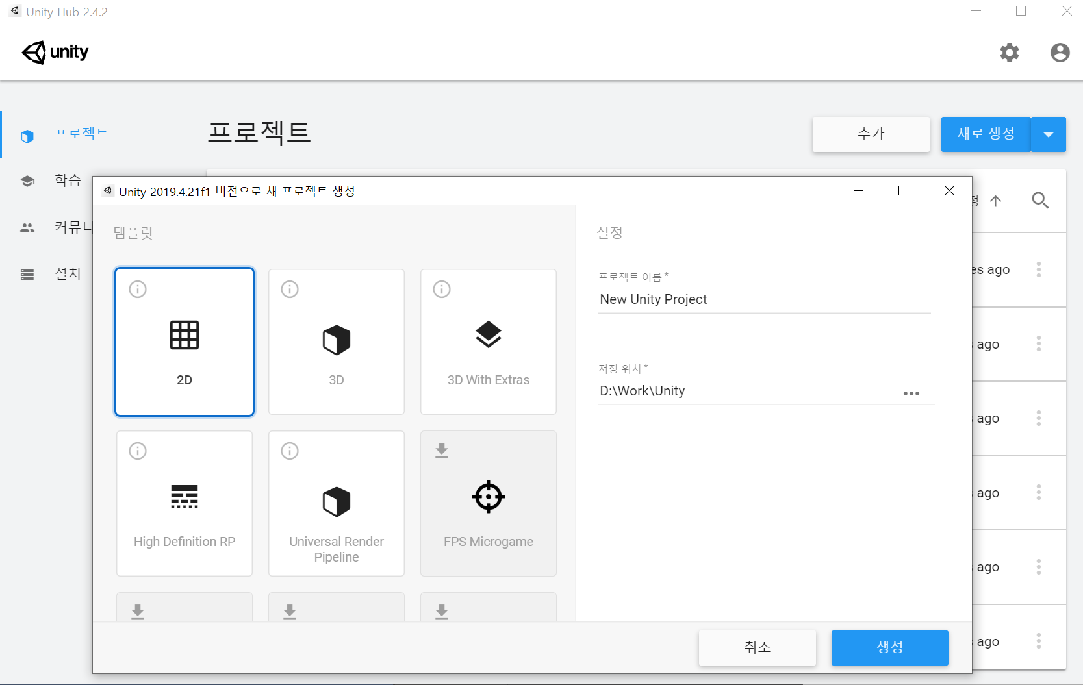Edit the save location path field

pos(747,391)
